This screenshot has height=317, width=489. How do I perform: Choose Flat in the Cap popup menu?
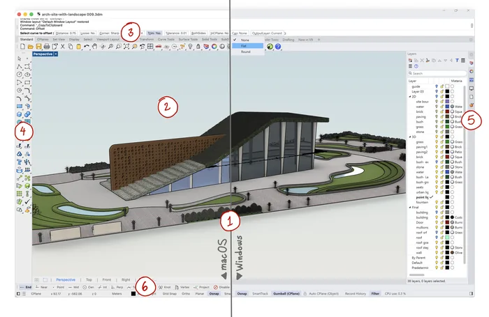[247, 46]
